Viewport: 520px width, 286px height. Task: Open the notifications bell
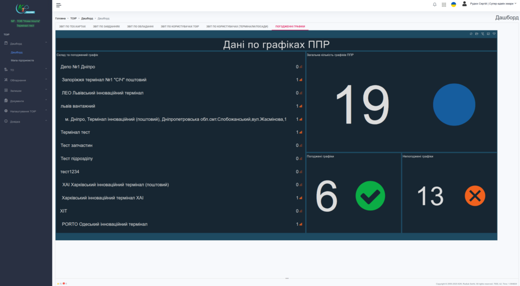(x=435, y=5)
